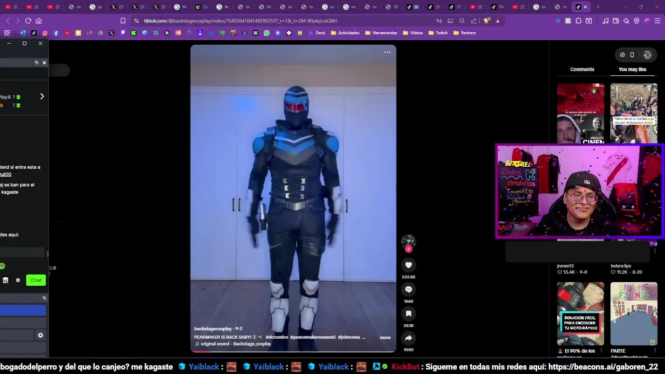This screenshot has width=665, height=374.
Task: Open the Partners bookmarks folder
Action: click(x=464, y=33)
